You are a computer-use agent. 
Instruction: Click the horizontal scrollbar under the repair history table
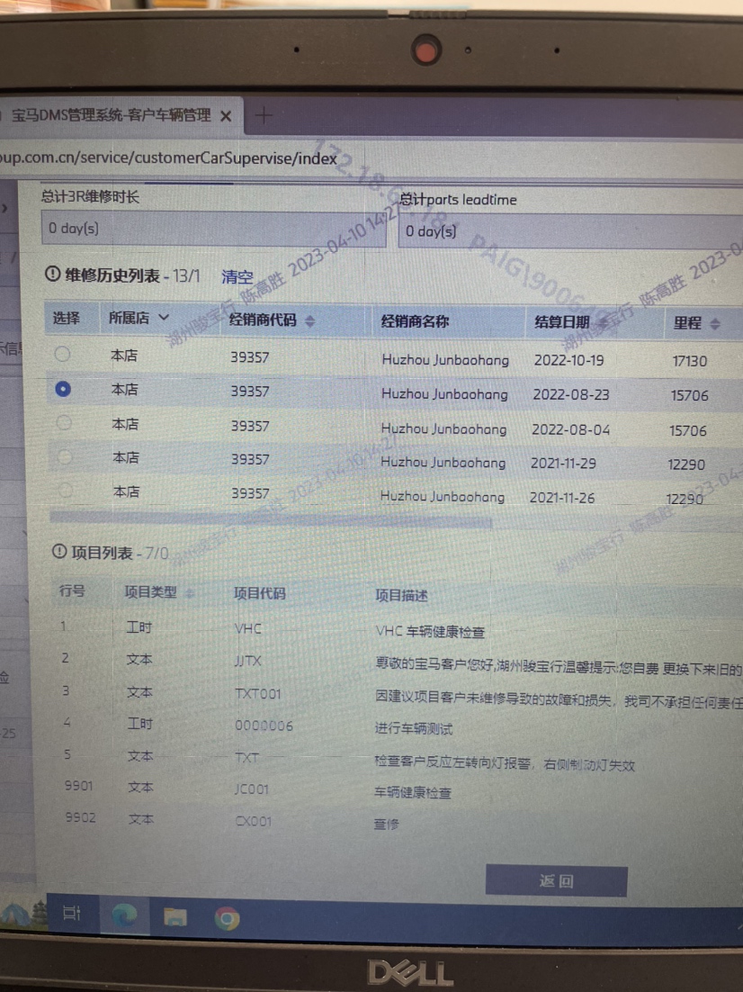click(x=271, y=520)
